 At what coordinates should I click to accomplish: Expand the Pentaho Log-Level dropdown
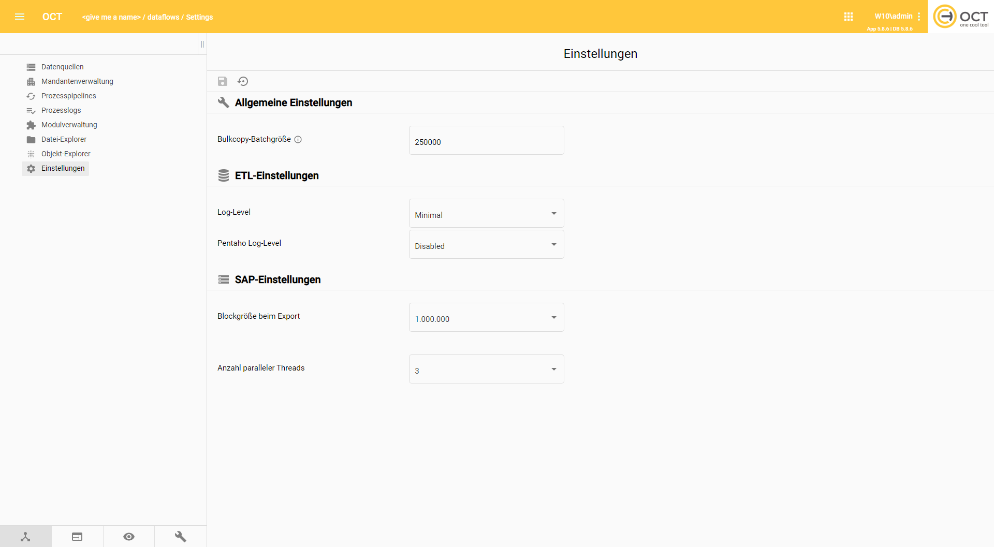(x=553, y=244)
